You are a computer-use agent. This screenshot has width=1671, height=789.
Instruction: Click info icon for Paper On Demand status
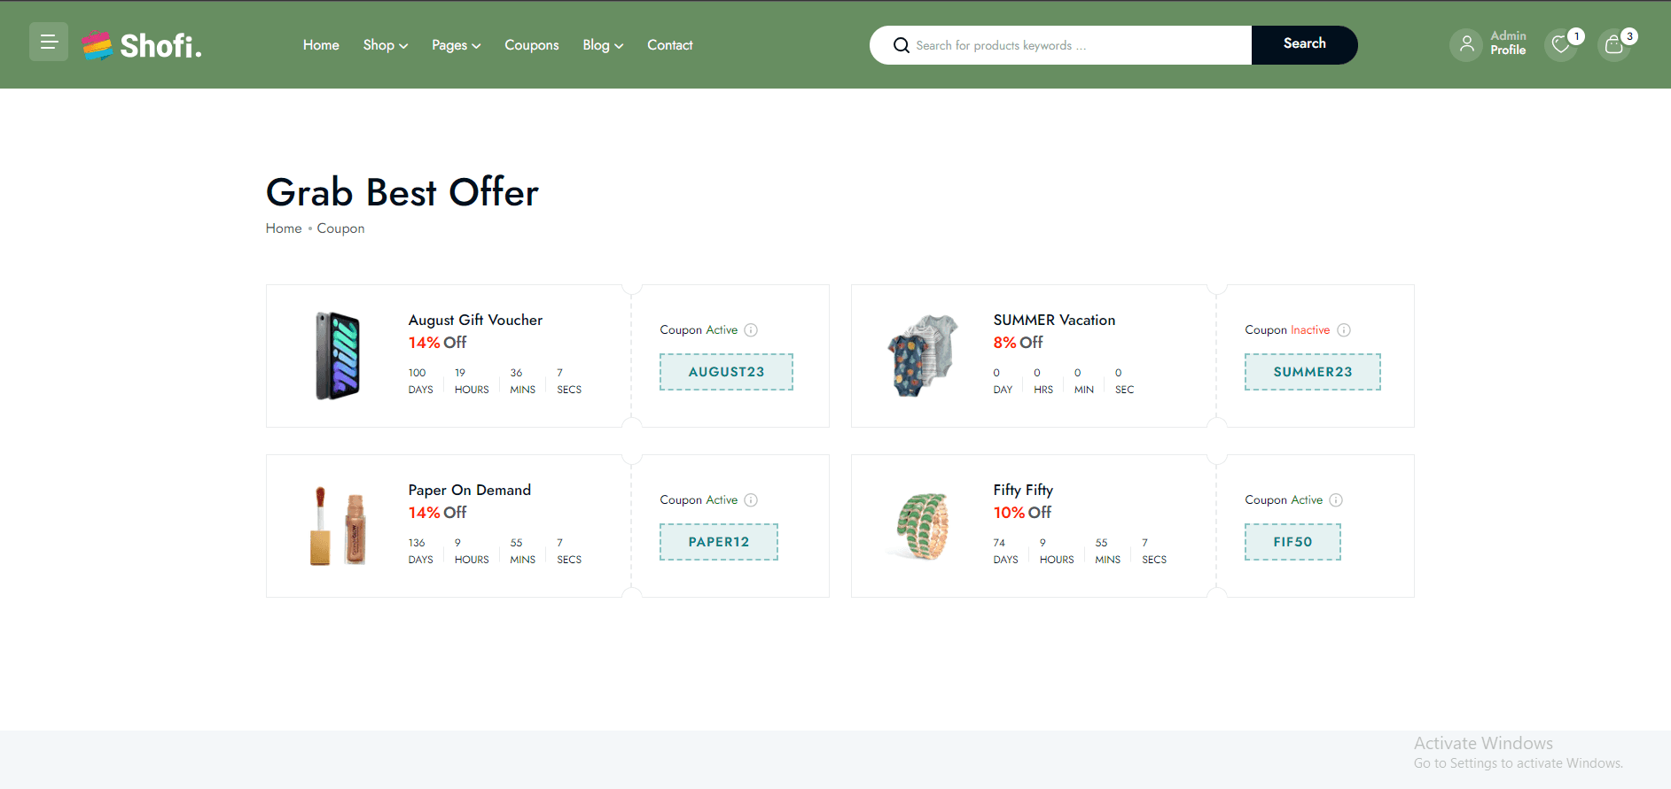coord(751,500)
